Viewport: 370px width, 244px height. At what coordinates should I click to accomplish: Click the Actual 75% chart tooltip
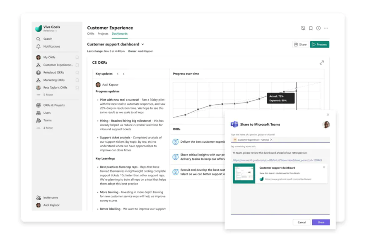[280, 98]
